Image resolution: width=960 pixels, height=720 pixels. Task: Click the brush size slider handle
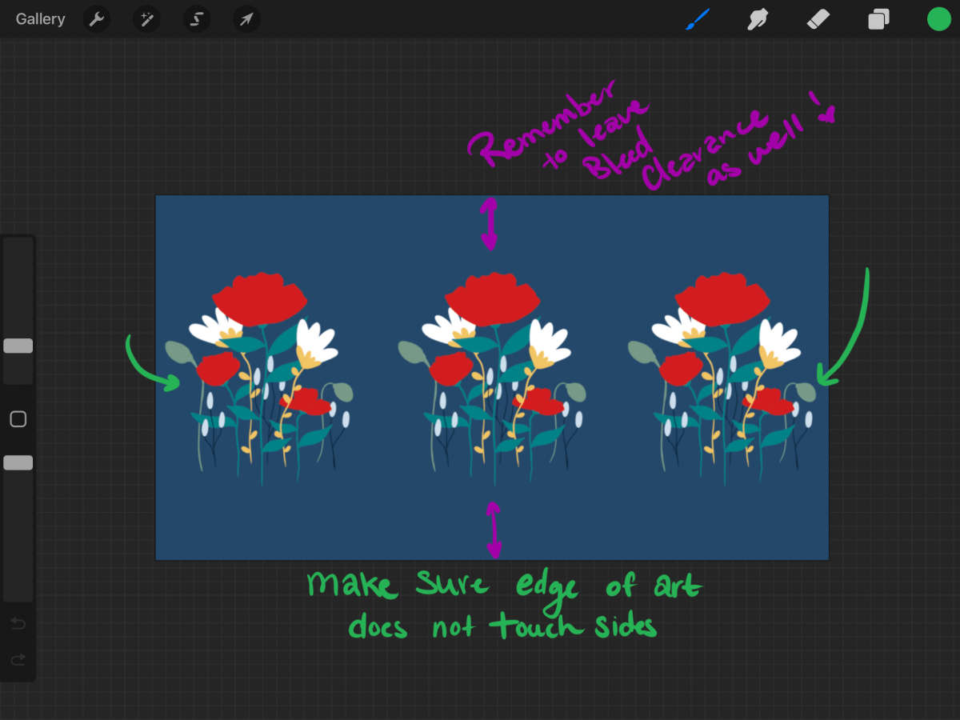tap(18, 346)
